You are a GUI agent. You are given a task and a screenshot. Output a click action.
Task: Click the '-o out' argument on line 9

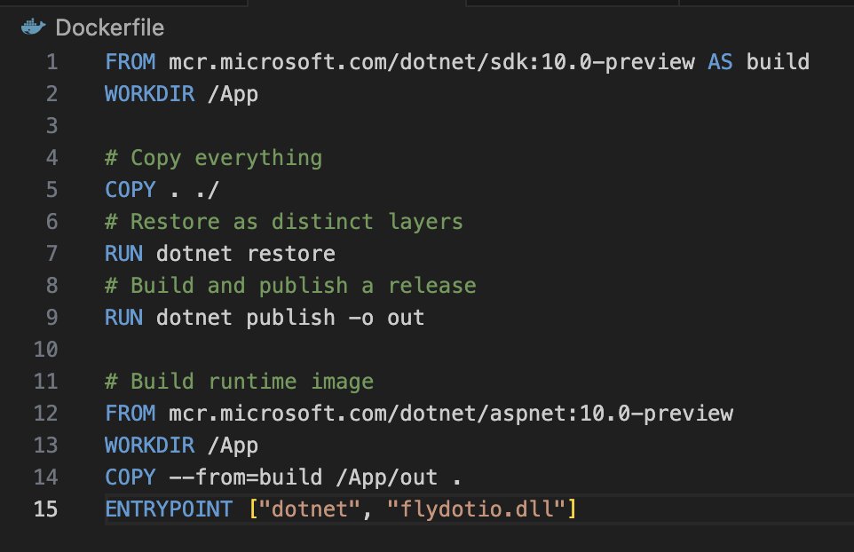click(386, 318)
